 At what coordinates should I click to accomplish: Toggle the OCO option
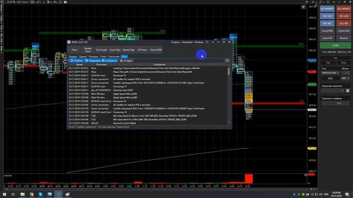330,78
